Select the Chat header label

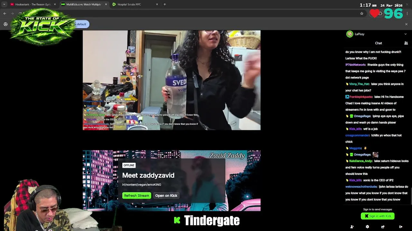coord(379,43)
